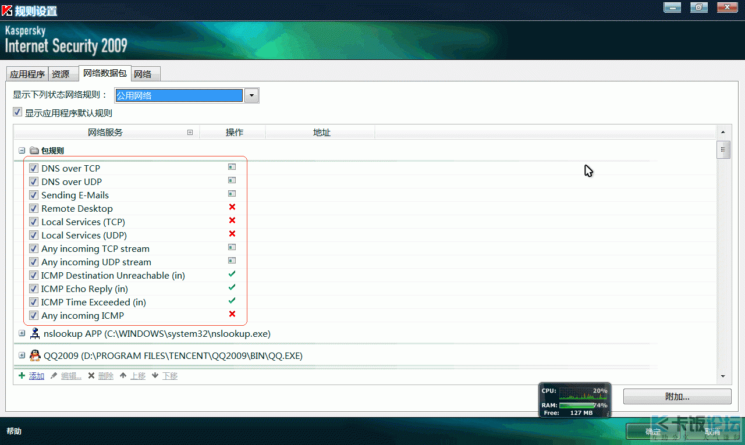This screenshot has height=445, width=745.
Task: Minimize the 规则设置 window
Action: [x=672, y=8]
